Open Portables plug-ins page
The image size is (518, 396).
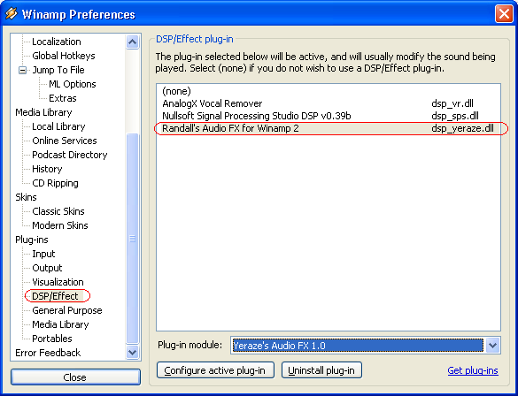pos(52,339)
